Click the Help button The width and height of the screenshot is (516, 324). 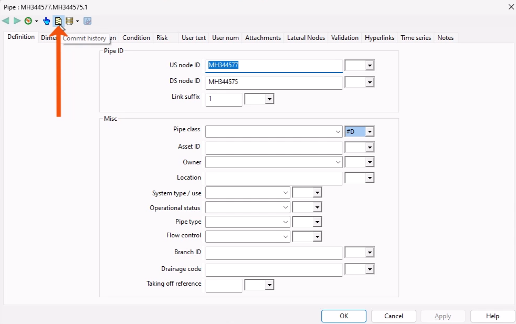pos(492,316)
